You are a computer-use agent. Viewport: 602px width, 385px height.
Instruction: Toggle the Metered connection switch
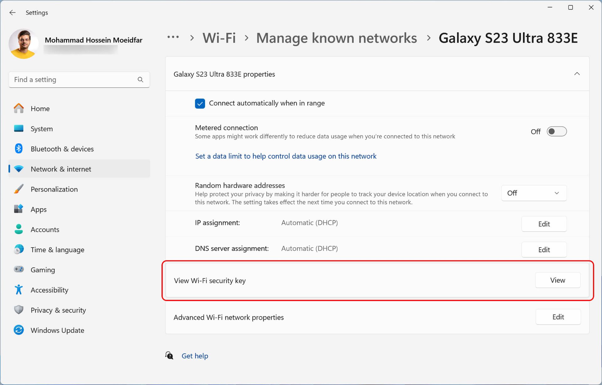[557, 131]
